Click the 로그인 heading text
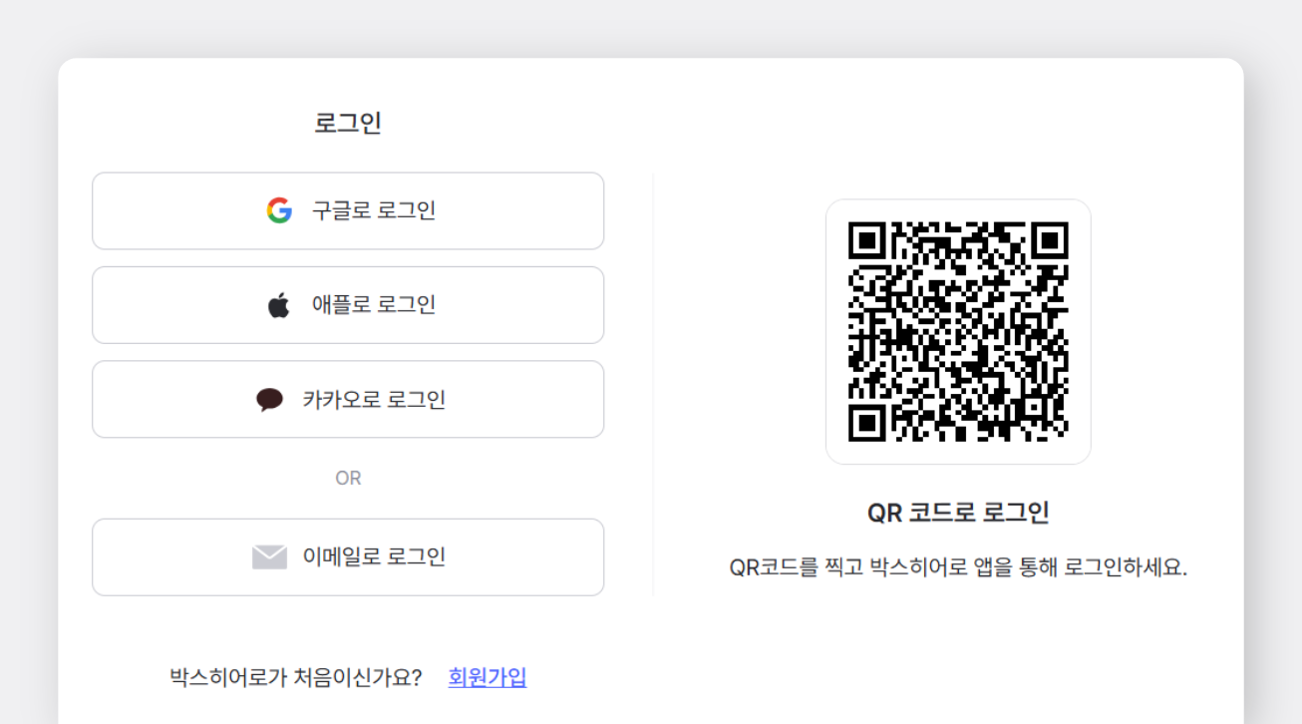The width and height of the screenshot is (1302, 724). (348, 123)
